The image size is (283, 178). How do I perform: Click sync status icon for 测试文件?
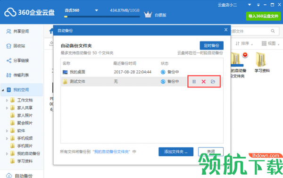coord(163,82)
